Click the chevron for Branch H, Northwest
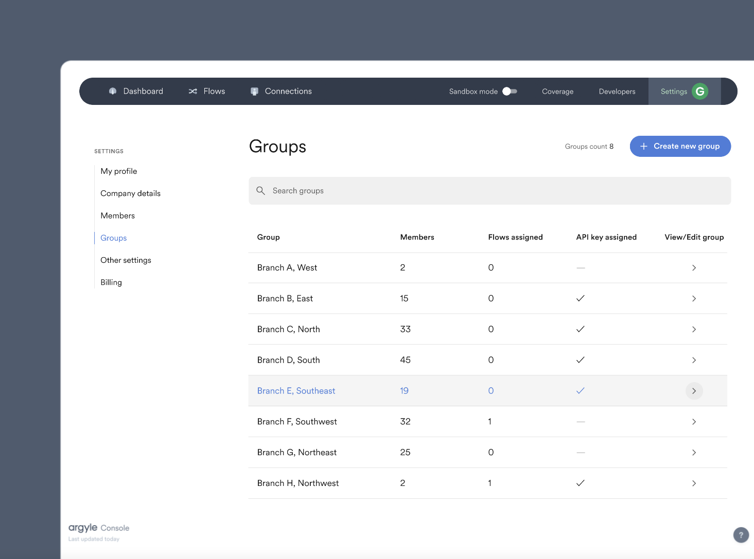Screen dimensions: 754x559 (x=694, y=483)
